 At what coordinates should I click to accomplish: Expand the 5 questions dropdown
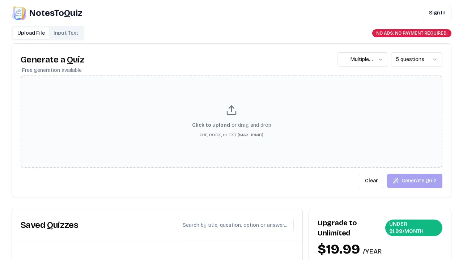click(417, 60)
